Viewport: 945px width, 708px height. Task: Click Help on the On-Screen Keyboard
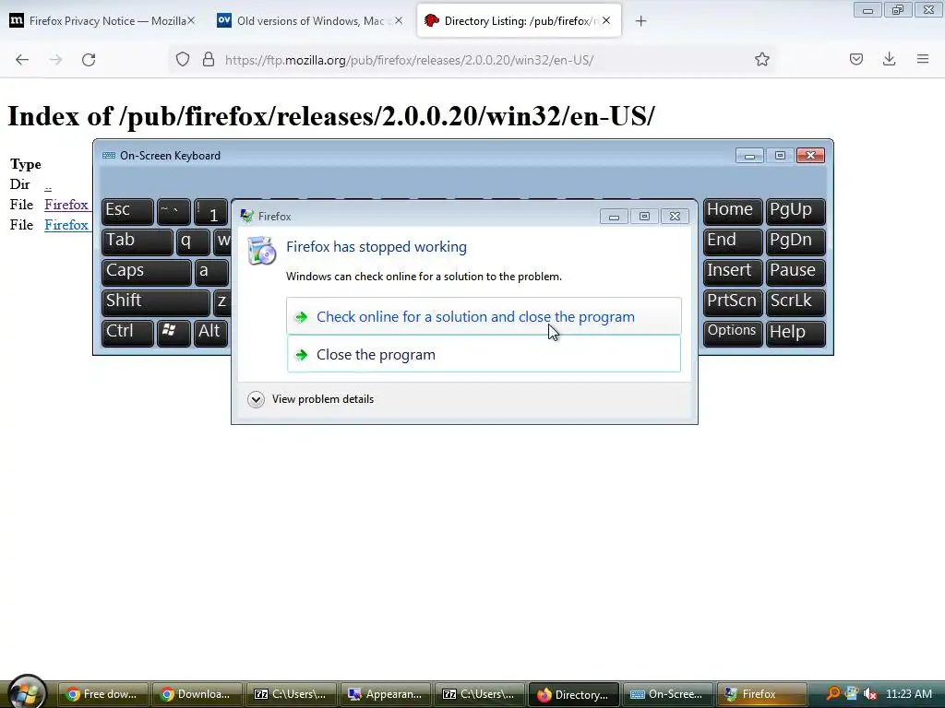[795, 333]
